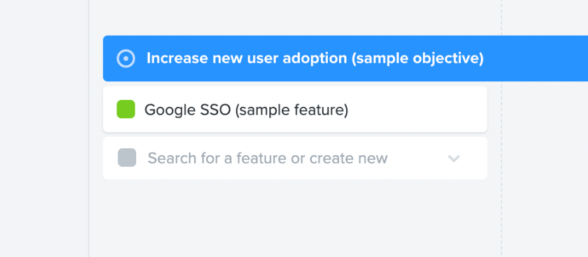Click the "(sample feature)" text on the card
Viewport: 588px width, 257px height.
(x=291, y=110)
